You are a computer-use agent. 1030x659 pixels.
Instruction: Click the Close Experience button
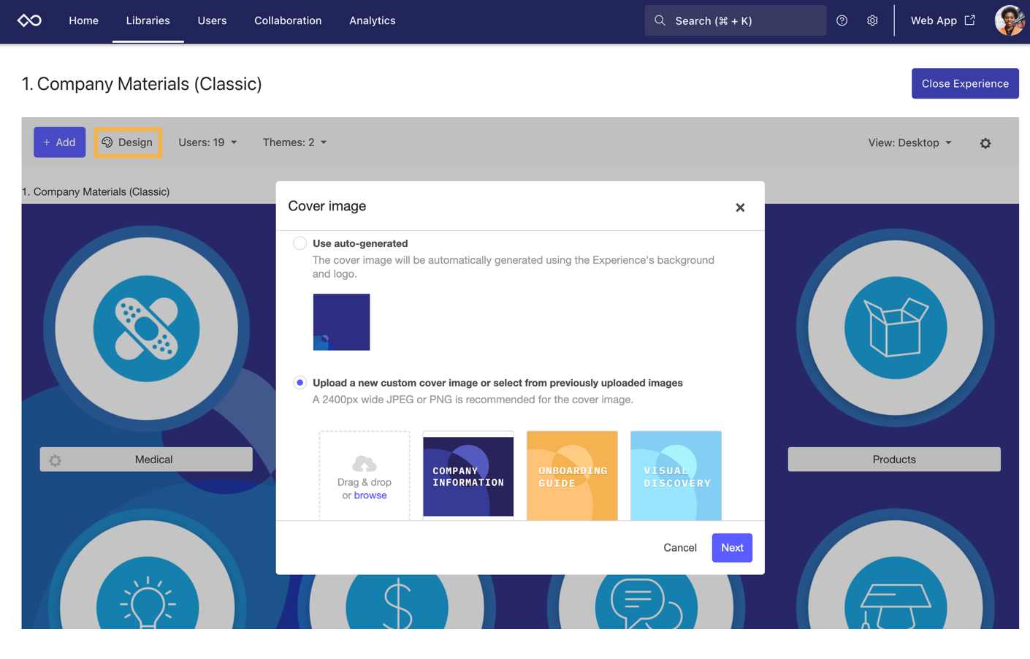(x=964, y=83)
